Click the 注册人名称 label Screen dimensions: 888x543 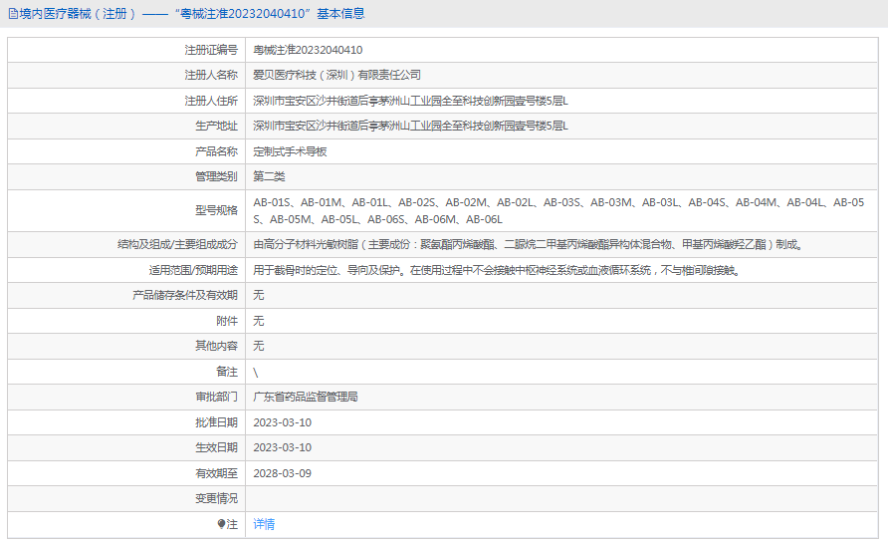pos(211,75)
